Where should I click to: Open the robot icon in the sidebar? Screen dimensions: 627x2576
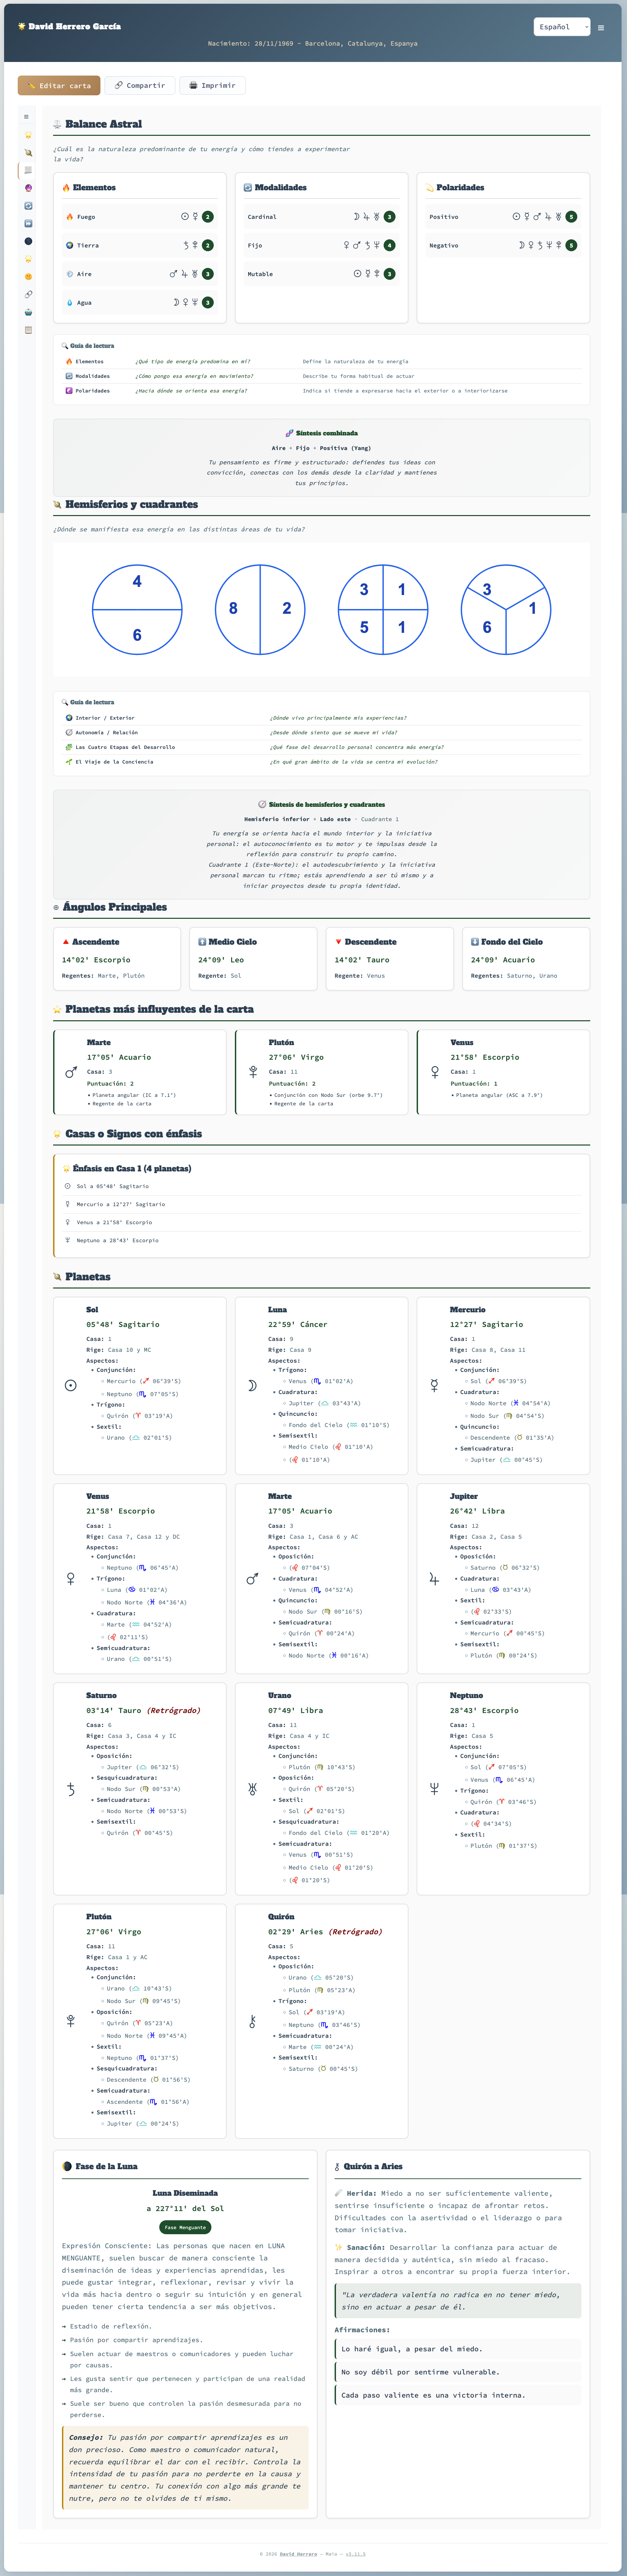pyautogui.click(x=28, y=312)
